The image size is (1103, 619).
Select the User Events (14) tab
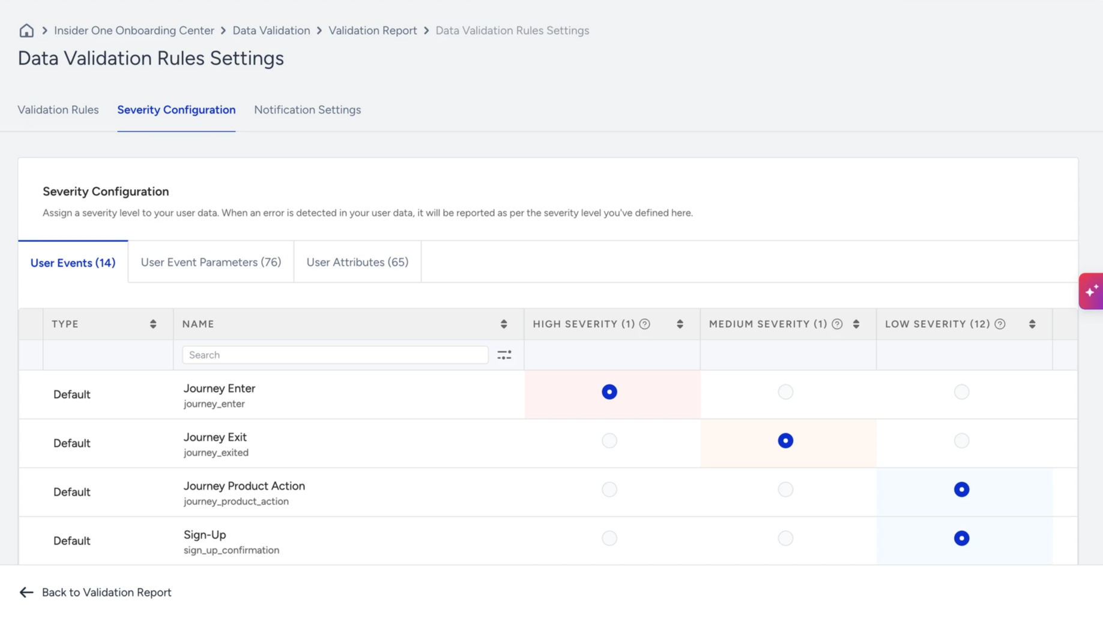pos(73,262)
